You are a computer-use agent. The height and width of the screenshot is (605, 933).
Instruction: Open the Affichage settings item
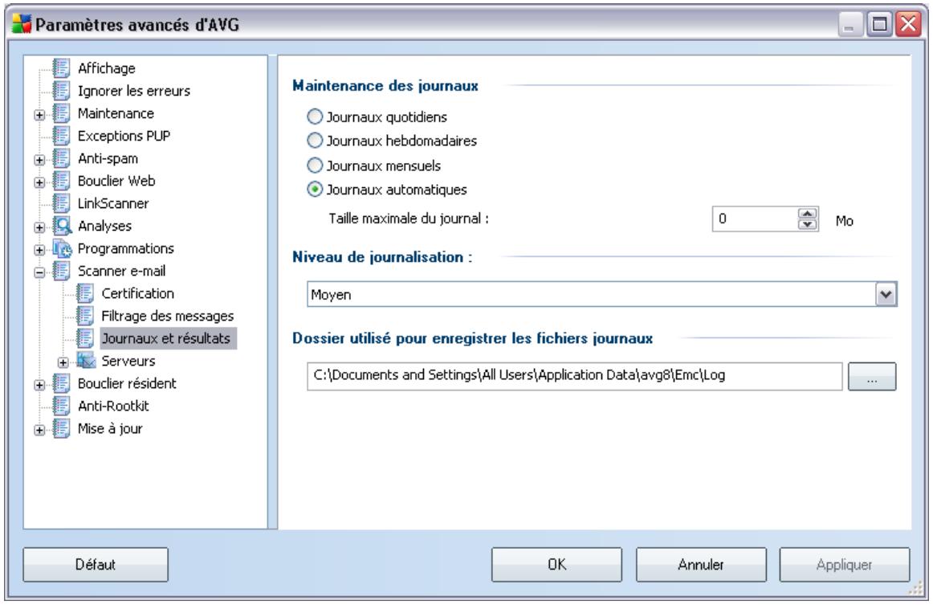[107, 68]
